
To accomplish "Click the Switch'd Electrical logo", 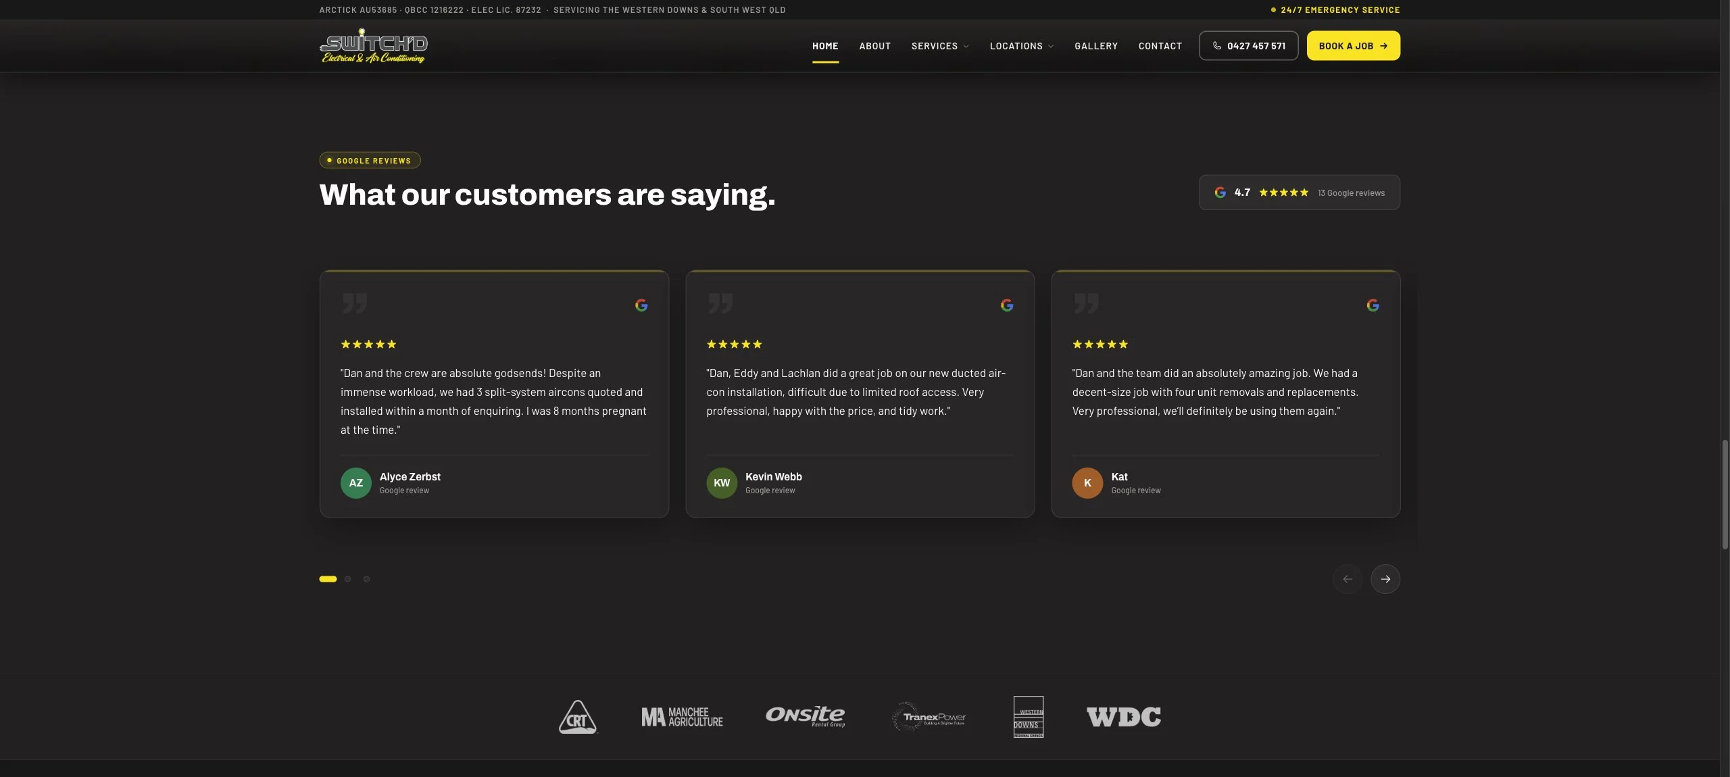I will [x=374, y=46].
